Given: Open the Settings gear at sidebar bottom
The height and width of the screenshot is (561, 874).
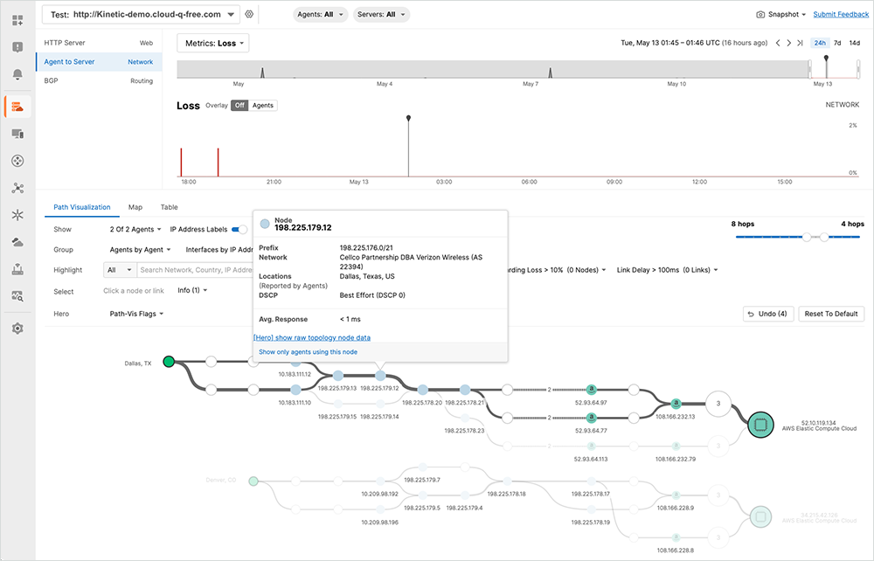Looking at the screenshot, I should (x=17, y=328).
